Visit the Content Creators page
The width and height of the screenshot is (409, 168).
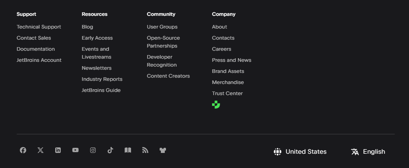[x=168, y=76]
